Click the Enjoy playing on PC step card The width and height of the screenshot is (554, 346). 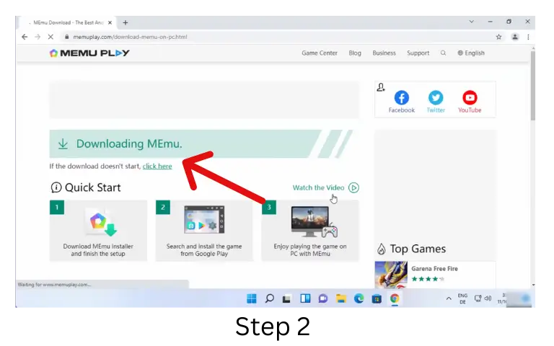click(x=310, y=231)
